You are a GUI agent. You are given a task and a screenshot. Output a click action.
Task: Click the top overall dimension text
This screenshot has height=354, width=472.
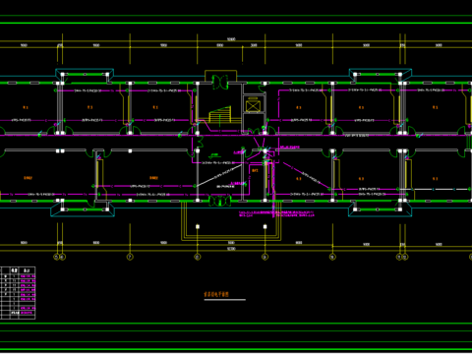click(231, 39)
